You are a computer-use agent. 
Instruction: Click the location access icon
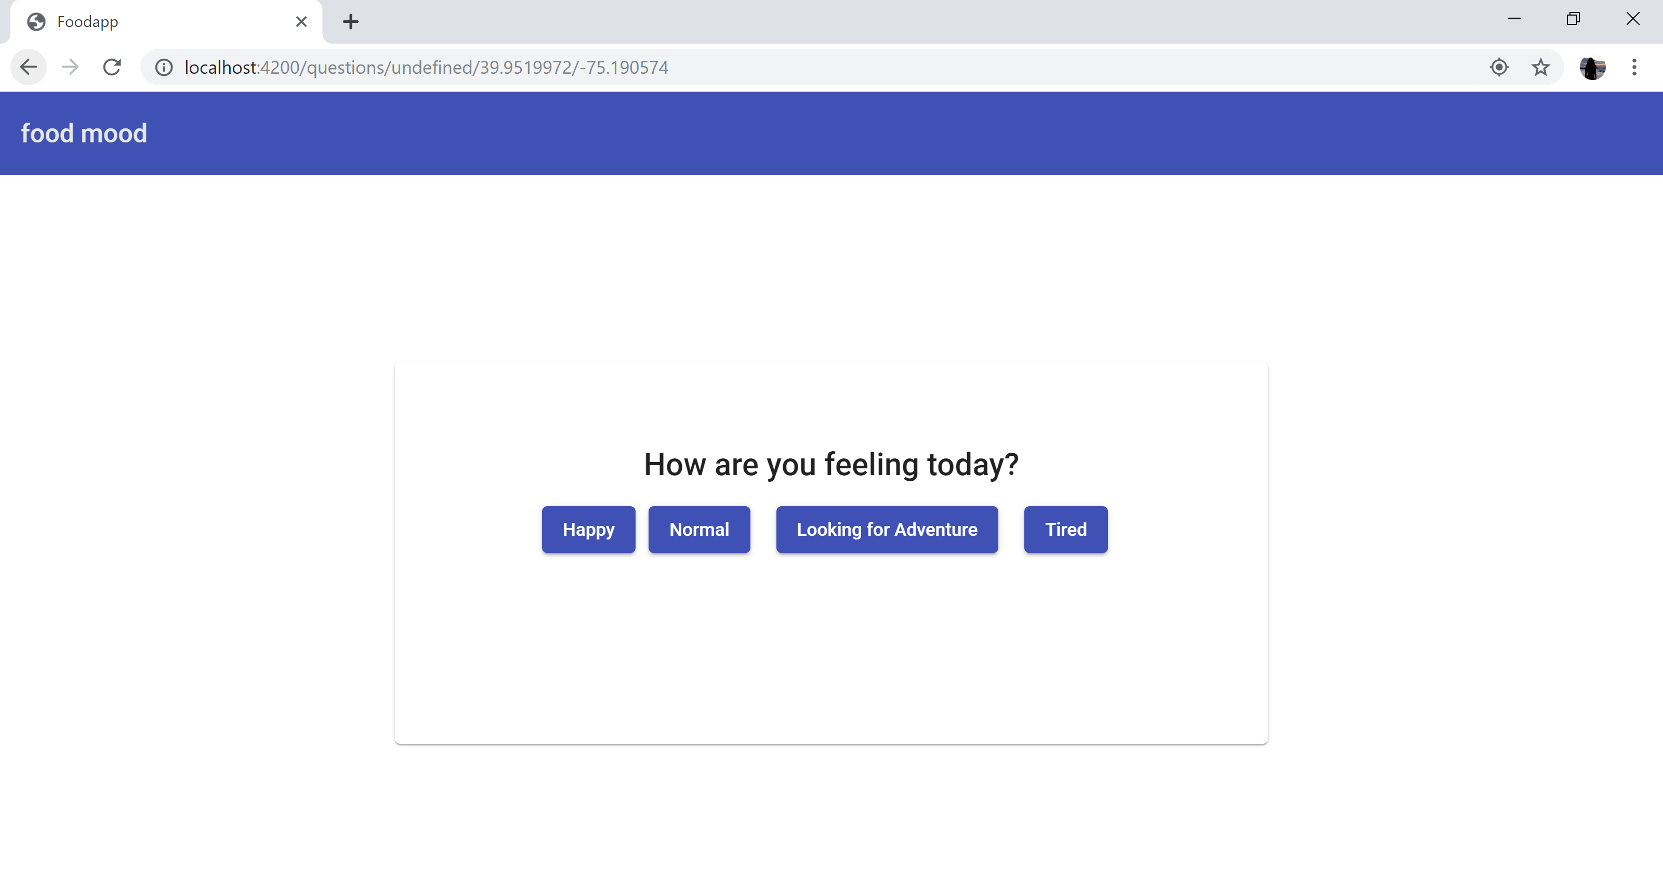[x=1499, y=67]
